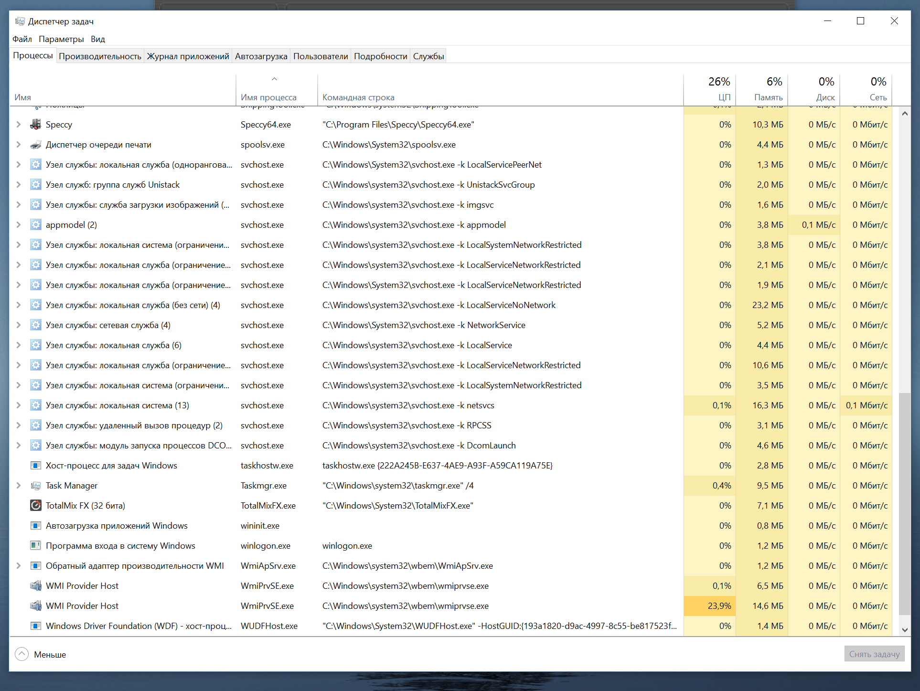
Task: Expand the netsvcs local system (13) group
Action: coord(19,405)
